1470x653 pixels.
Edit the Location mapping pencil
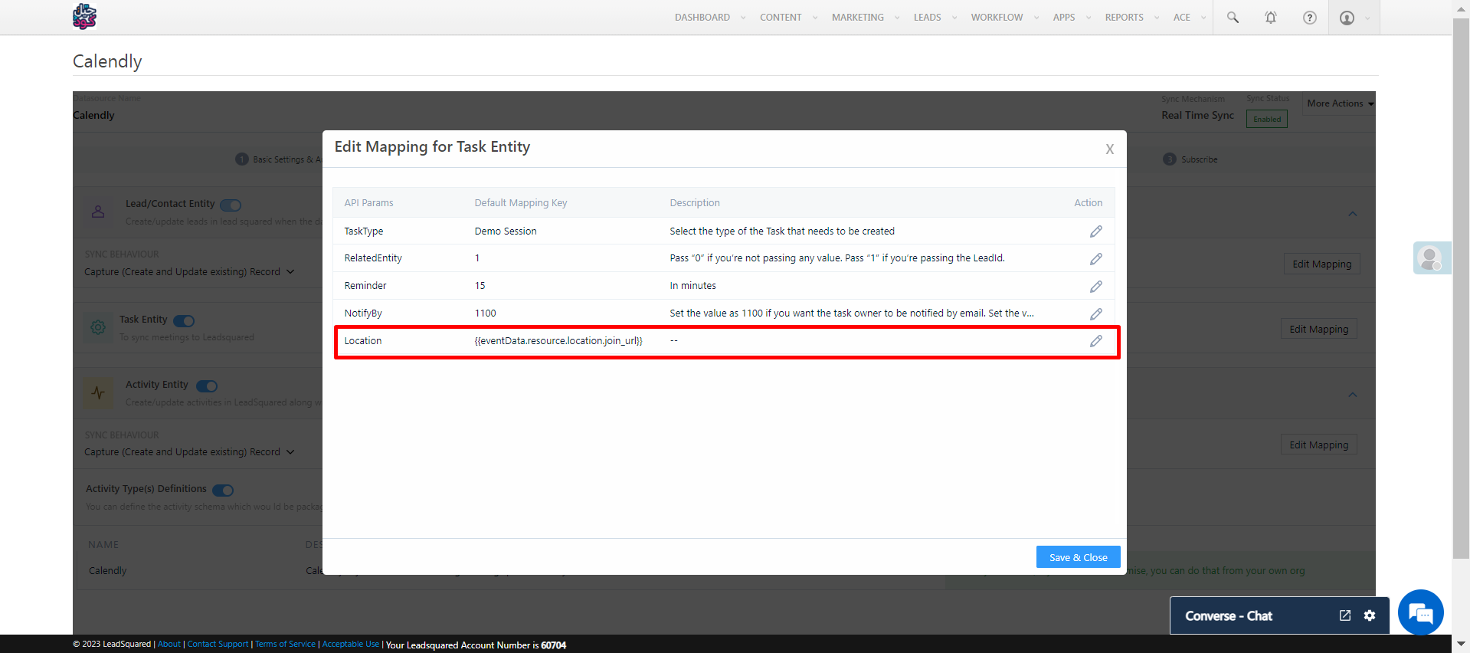1096,341
